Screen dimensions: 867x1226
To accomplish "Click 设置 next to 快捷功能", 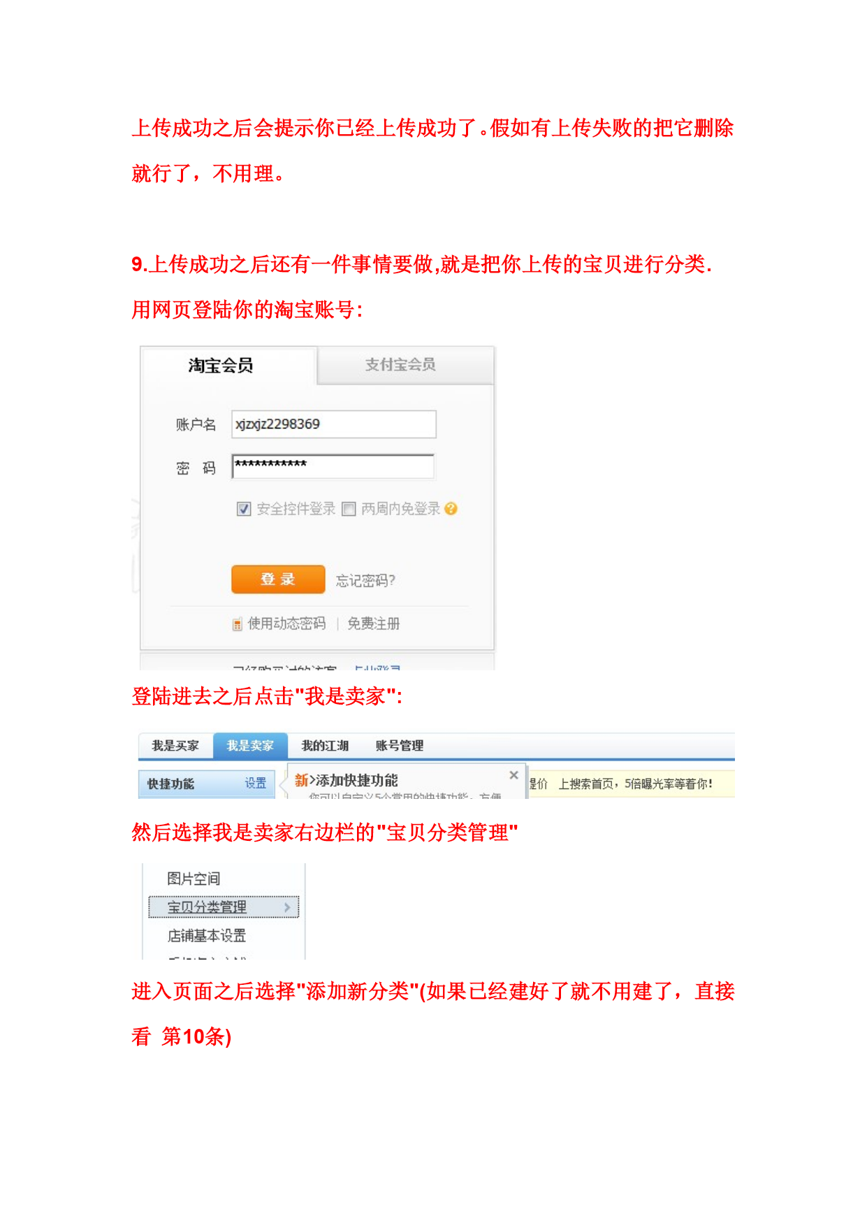I will [x=256, y=784].
